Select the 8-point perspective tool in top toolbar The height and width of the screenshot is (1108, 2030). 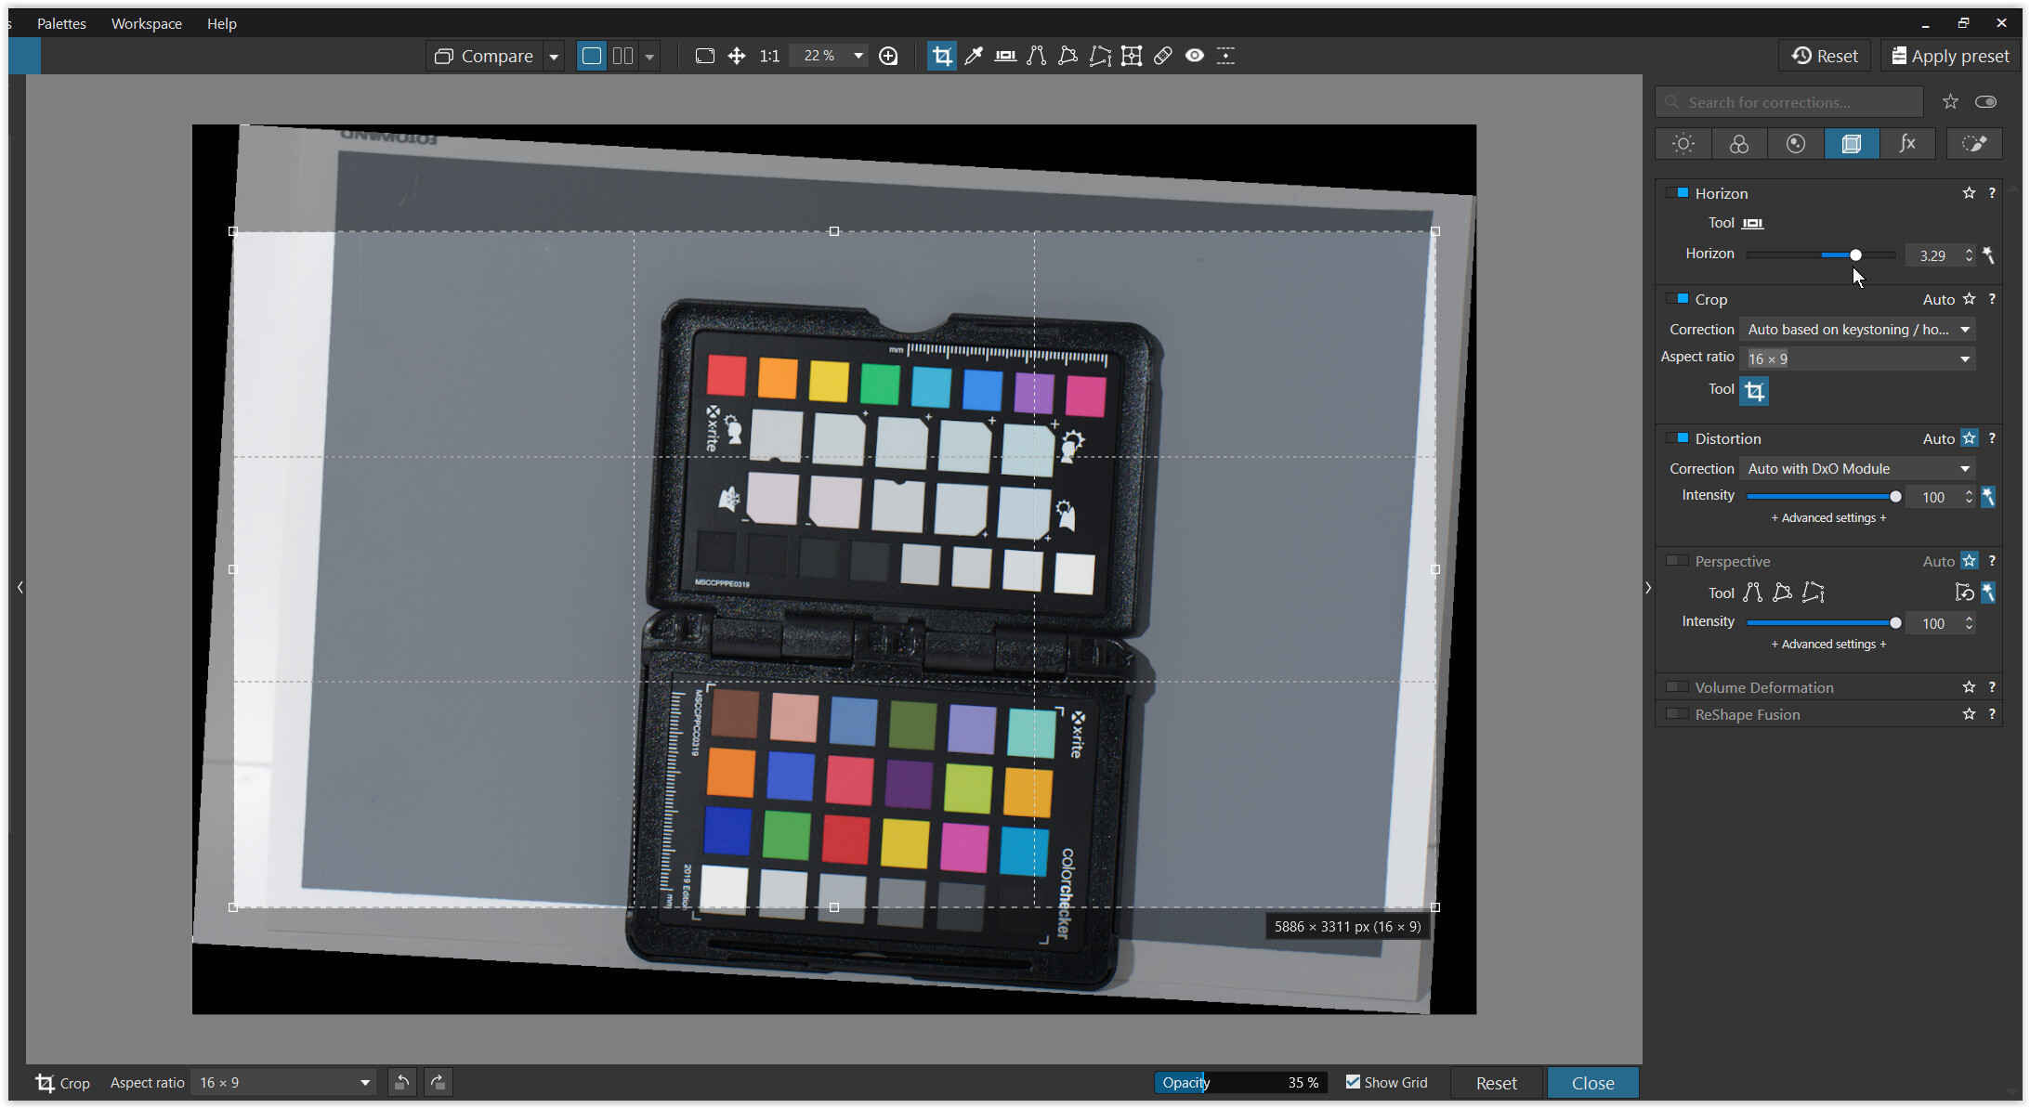[1100, 56]
